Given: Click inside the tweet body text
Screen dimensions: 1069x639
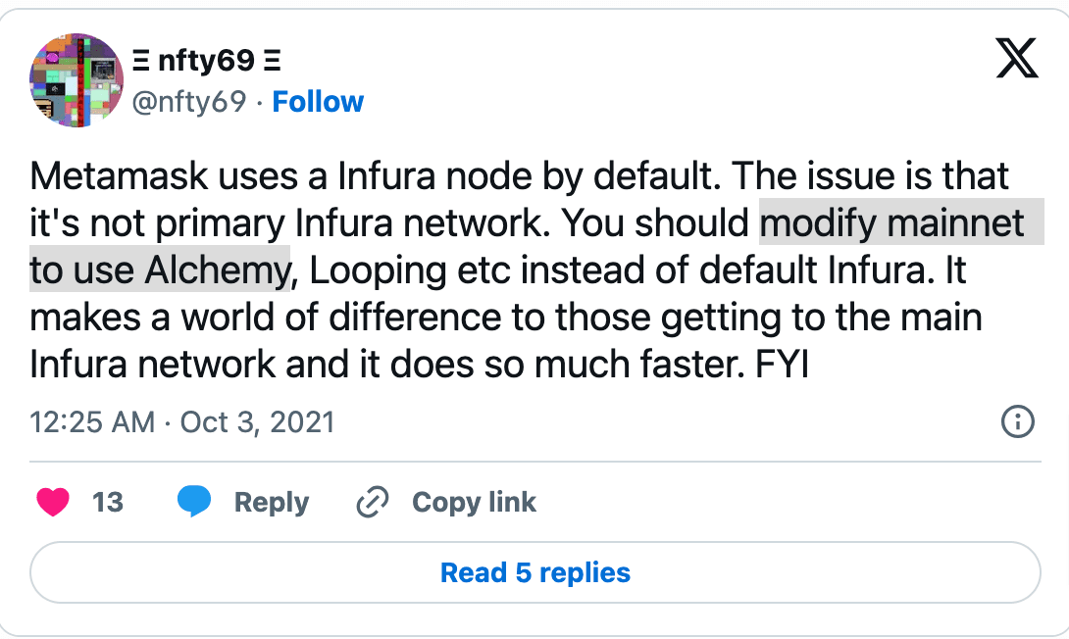Looking at the screenshot, I should (x=490, y=270).
